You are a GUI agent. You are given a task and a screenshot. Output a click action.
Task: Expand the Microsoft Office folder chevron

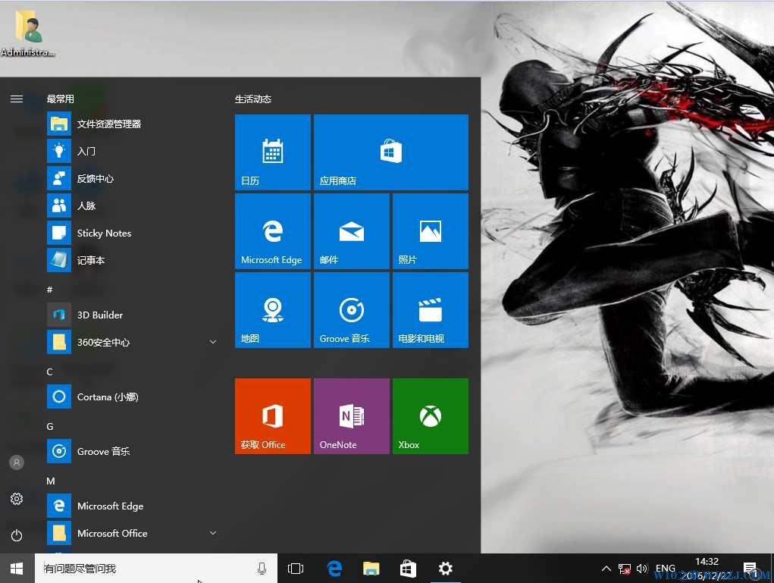(x=213, y=533)
